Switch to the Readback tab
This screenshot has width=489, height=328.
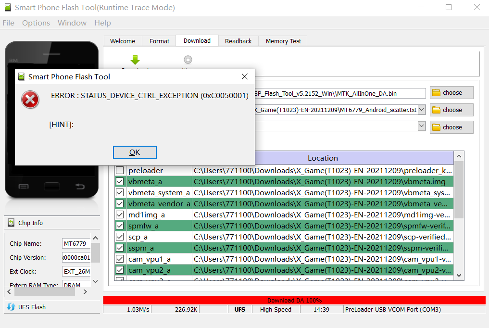click(x=238, y=41)
